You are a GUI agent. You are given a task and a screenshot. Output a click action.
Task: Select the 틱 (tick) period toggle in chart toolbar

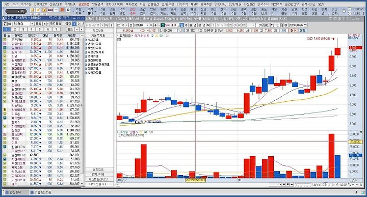tap(208, 25)
